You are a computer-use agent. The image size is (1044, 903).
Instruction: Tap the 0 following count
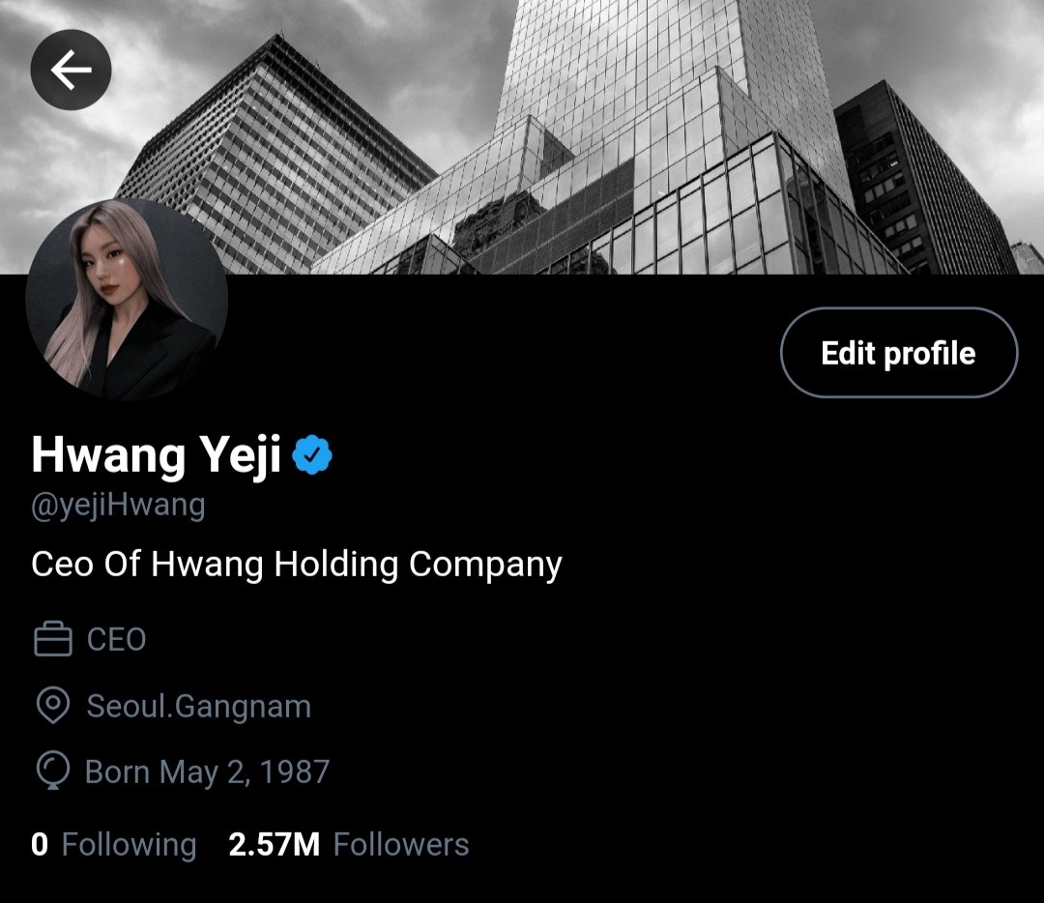[40, 844]
